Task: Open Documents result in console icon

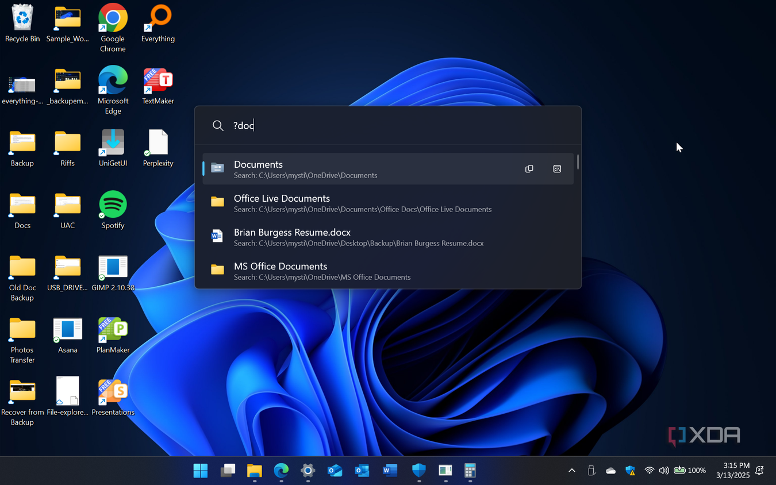Action: pyautogui.click(x=557, y=169)
